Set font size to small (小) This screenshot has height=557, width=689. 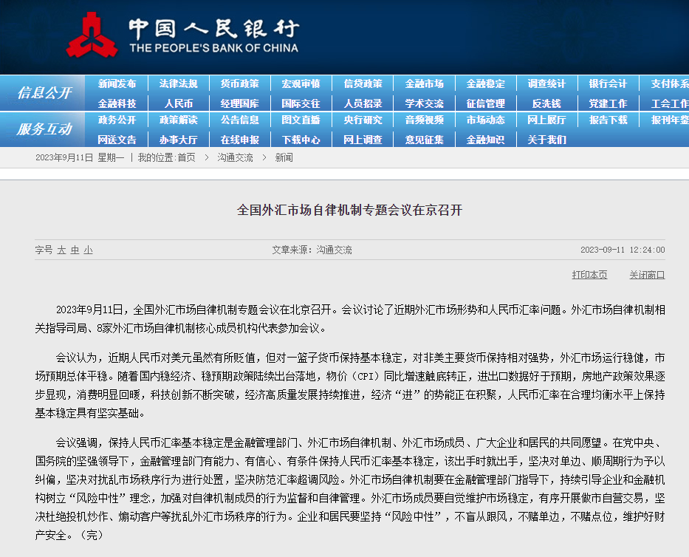click(88, 250)
